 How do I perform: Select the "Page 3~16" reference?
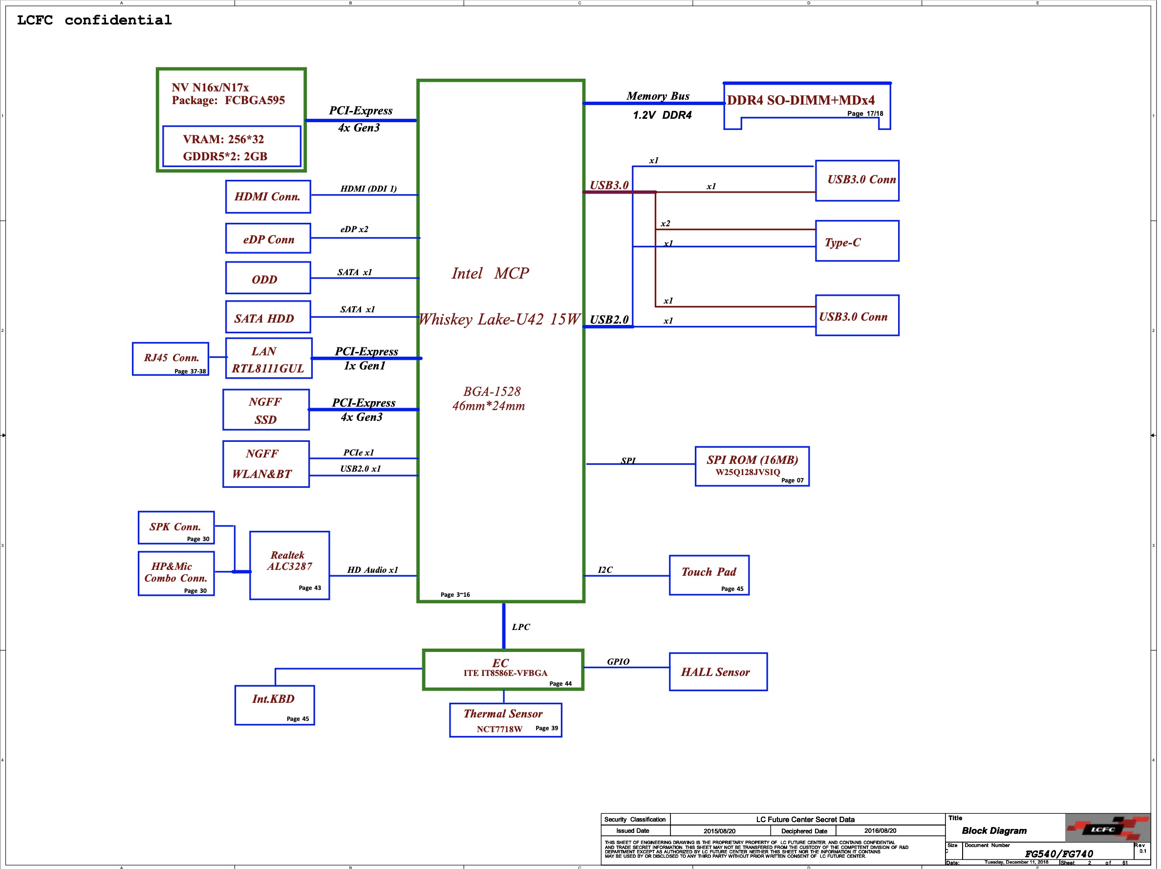click(x=455, y=594)
